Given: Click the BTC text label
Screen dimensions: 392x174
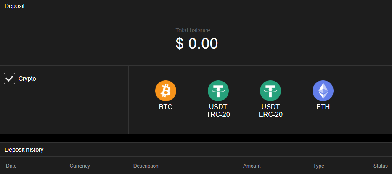Looking at the screenshot, I should (x=166, y=107).
